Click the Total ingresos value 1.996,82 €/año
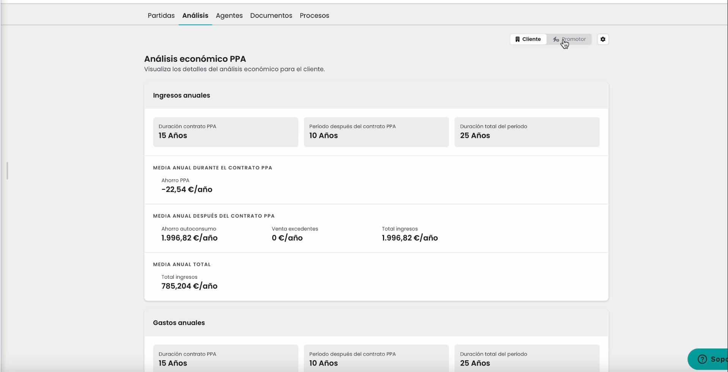Image resolution: width=728 pixels, height=372 pixels. click(x=410, y=238)
